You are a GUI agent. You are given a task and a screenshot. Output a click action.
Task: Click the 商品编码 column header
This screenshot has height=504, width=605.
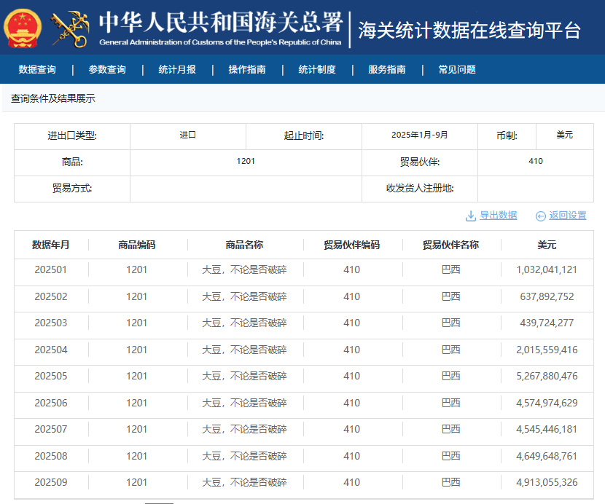[x=137, y=245]
